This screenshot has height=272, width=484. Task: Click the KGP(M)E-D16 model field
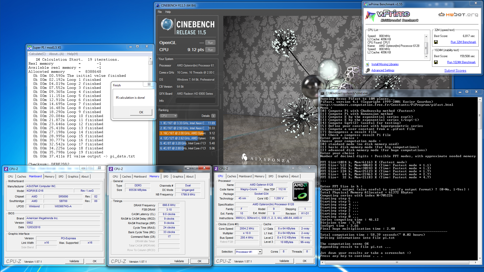pyautogui.click(x=50, y=191)
